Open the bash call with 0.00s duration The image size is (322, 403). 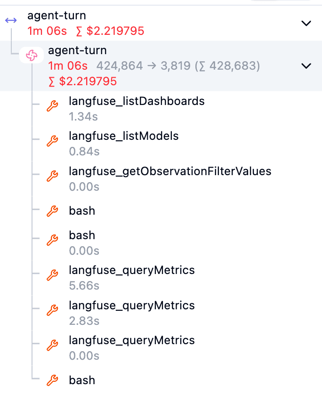coord(82,235)
